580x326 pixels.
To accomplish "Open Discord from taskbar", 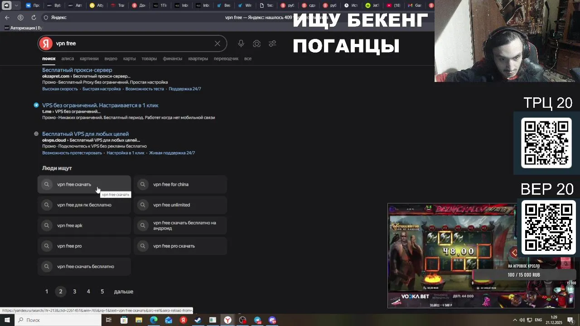I will (272, 320).
